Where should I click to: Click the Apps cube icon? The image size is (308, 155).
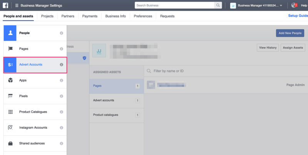pyautogui.click(x=10, y=80)
